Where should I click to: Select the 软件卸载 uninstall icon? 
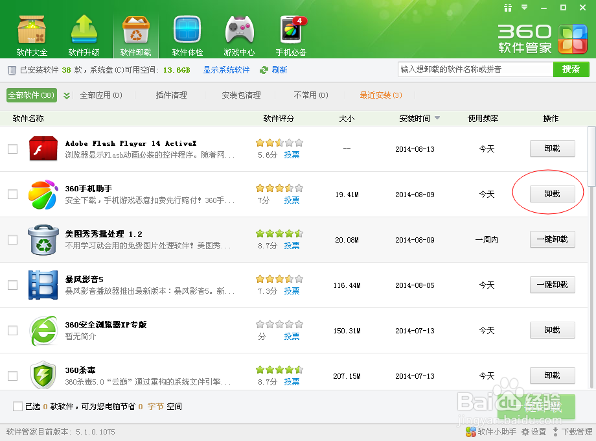(x=135, y=35)
